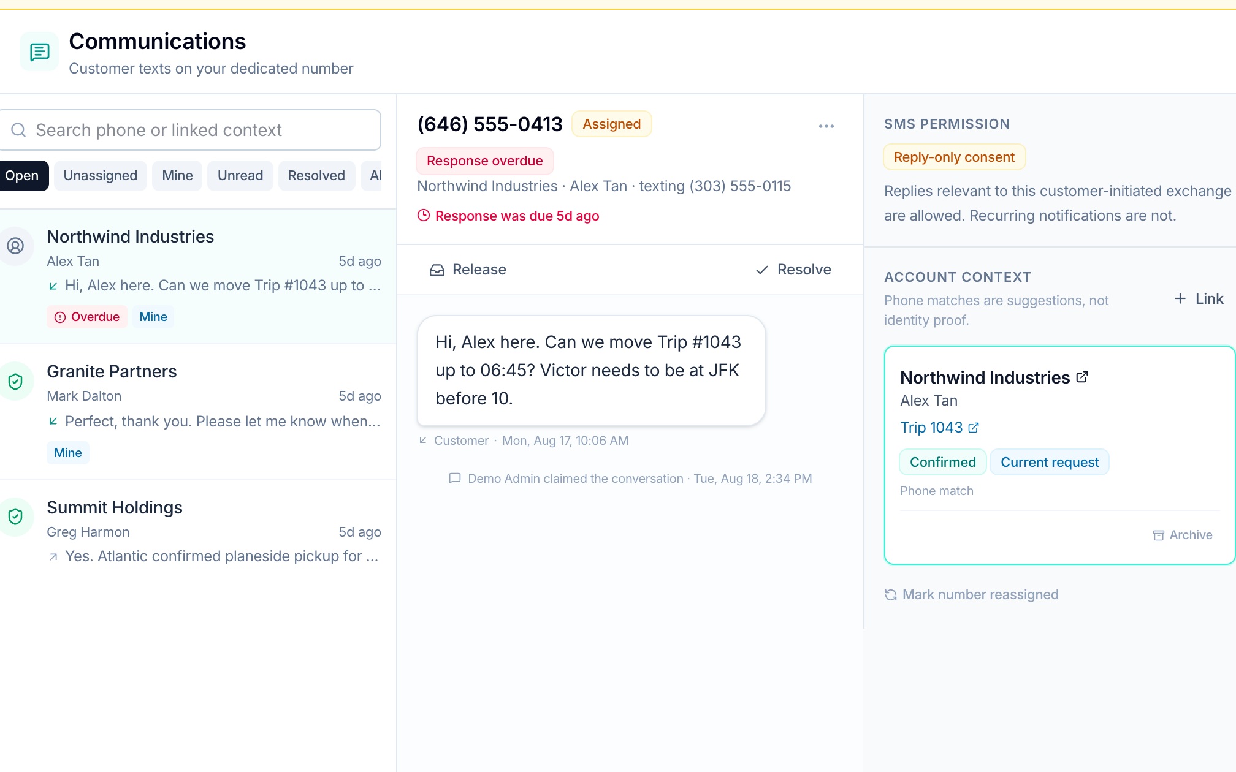Viewport: 1236px width, 772px height.
Task: Click 'Alex Tan' name in Northwind list row
Action: click(x=73, y=262)
